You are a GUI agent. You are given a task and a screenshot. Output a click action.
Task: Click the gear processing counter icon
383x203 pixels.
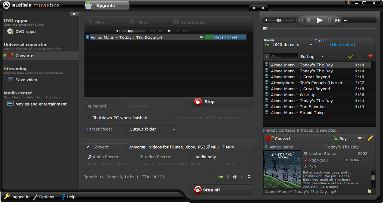pos(235,177)
